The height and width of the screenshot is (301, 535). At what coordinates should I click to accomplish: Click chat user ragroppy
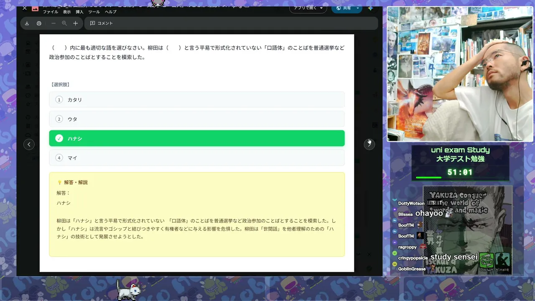[x=408, y=247]
